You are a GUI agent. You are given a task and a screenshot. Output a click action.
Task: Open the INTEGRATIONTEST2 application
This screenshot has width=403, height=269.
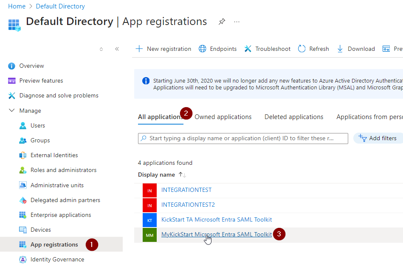click(188, 205)
